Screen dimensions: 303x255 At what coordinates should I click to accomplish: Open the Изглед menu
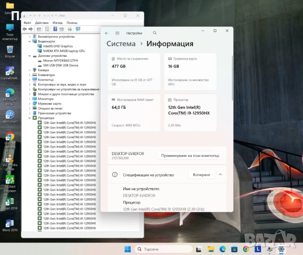[57, 23]
